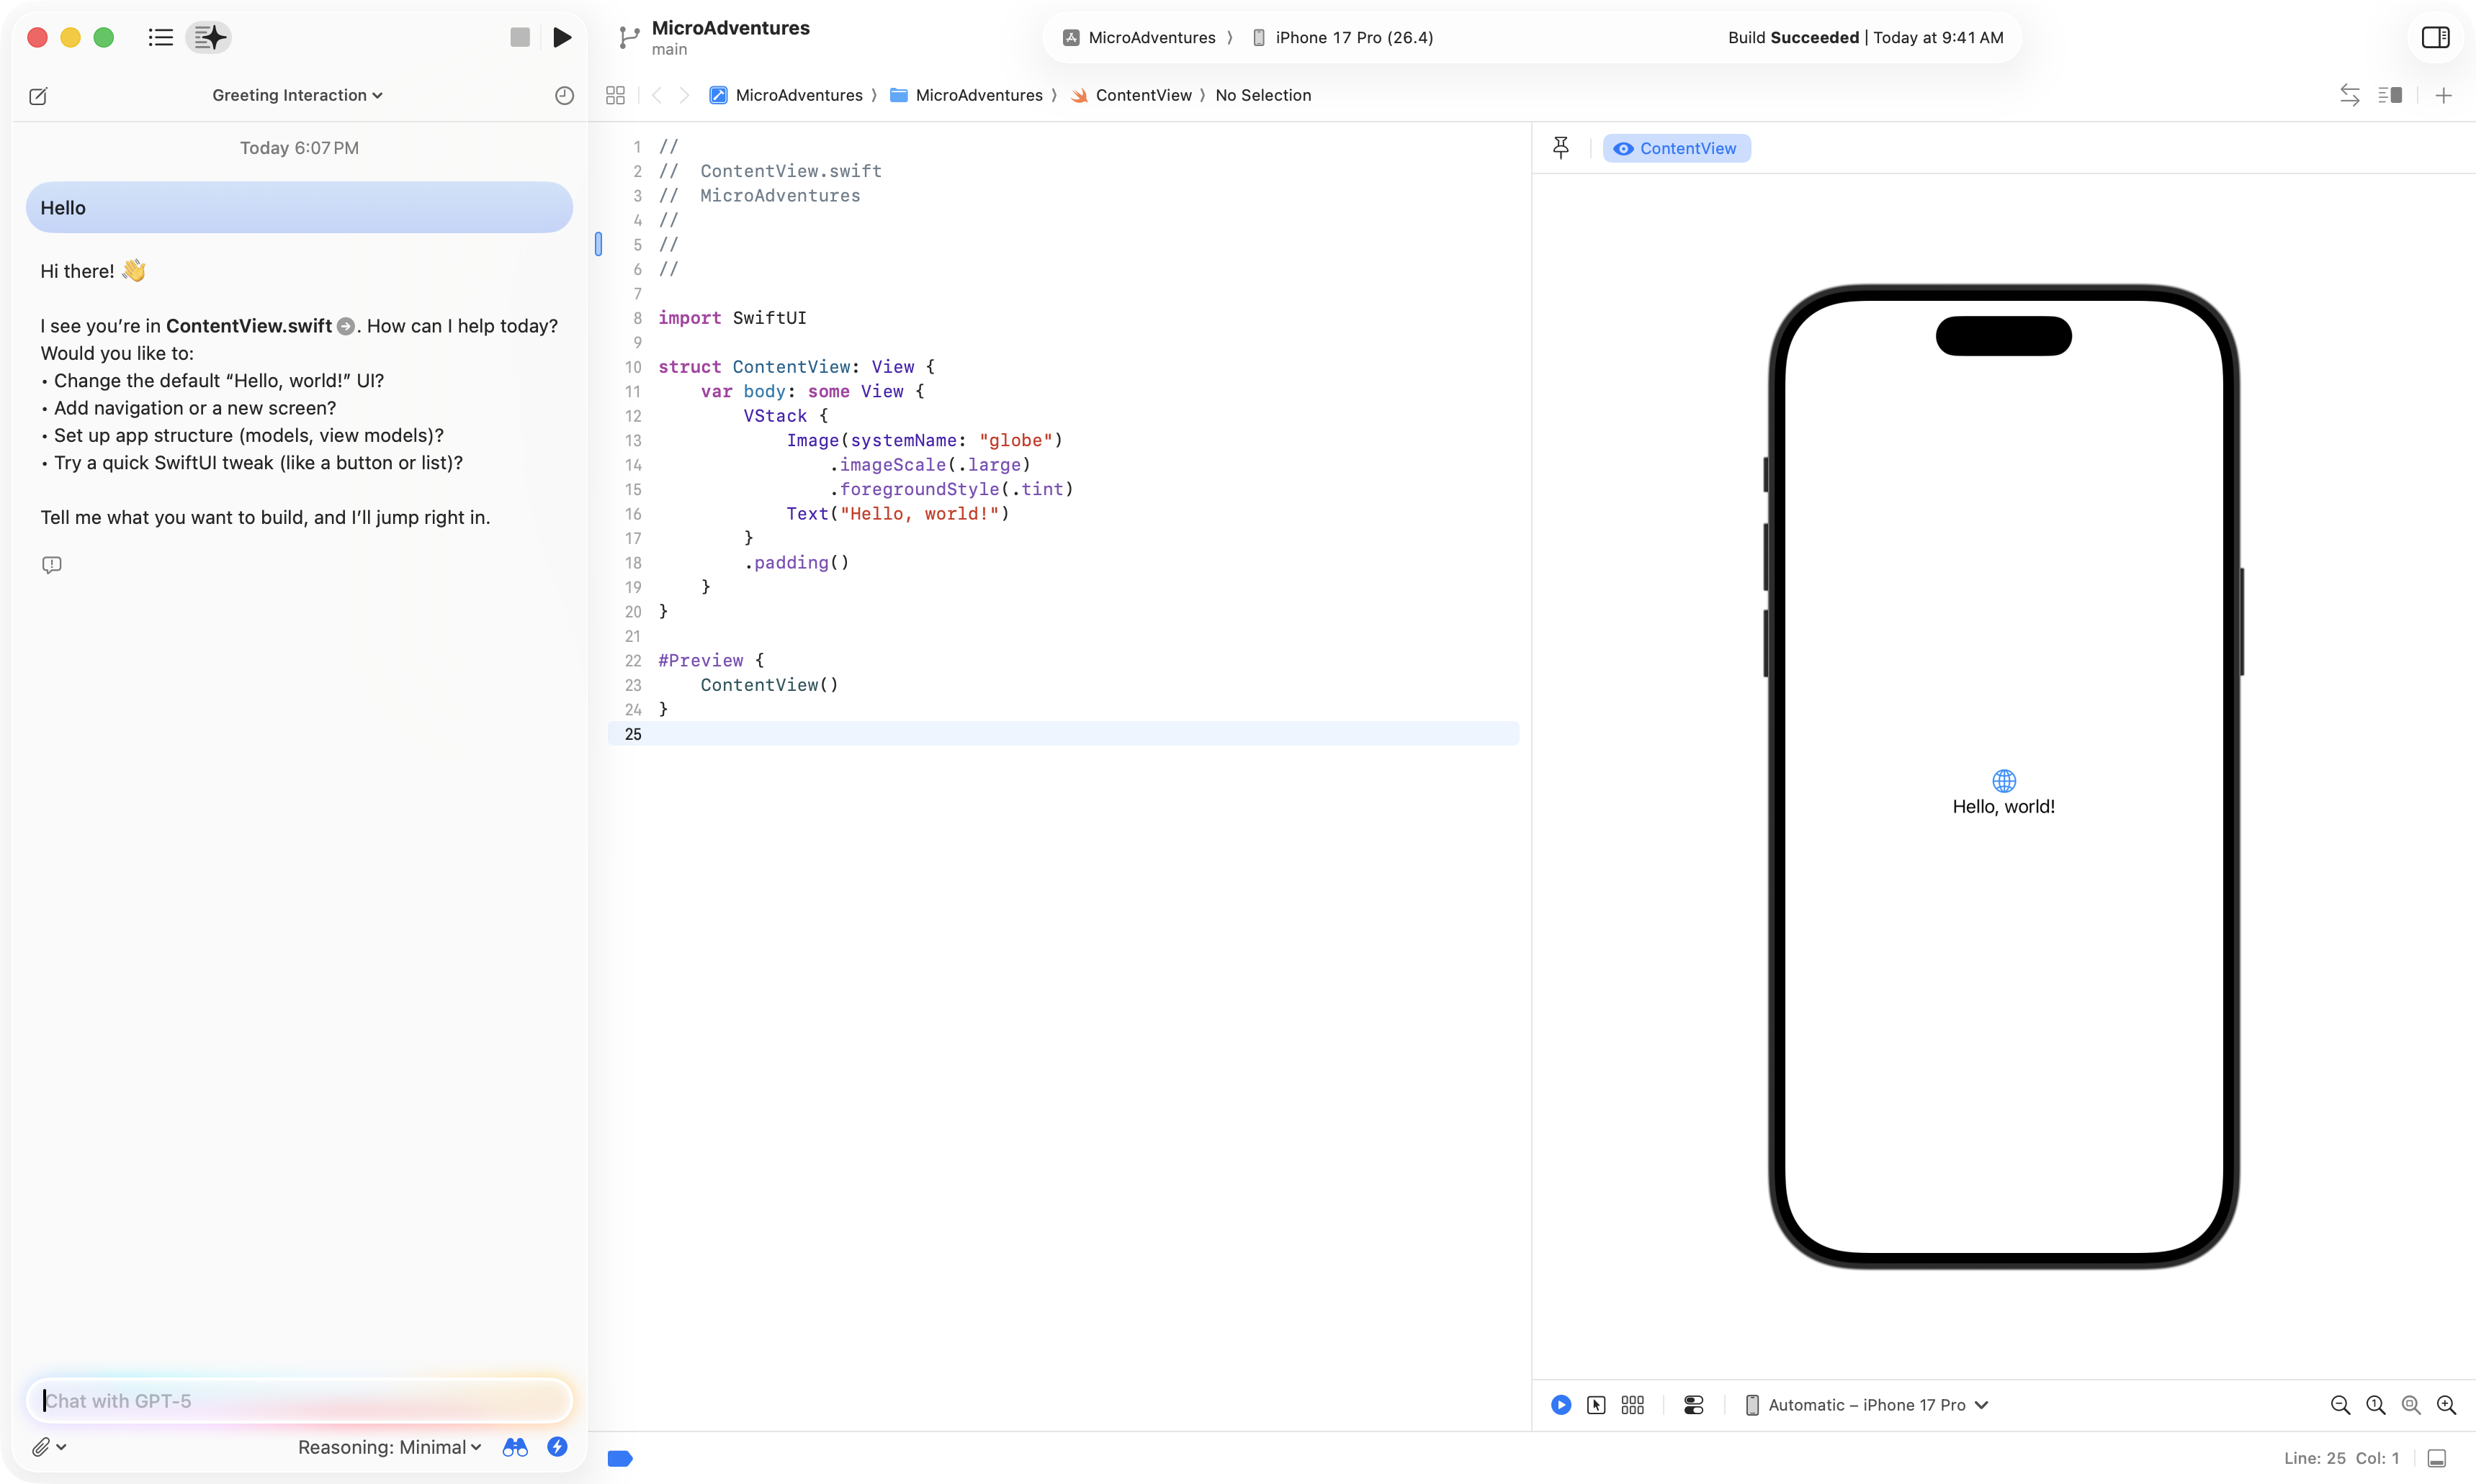This screenshot has width=2476, height=1484.
Task: Toggle the coding assistant sparkle button
Action: [209, 38]
